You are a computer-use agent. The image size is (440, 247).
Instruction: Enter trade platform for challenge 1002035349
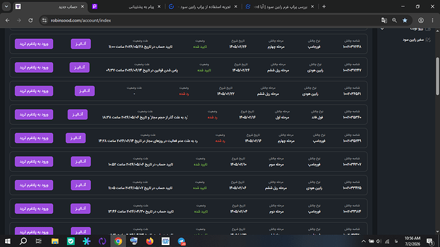34,138
